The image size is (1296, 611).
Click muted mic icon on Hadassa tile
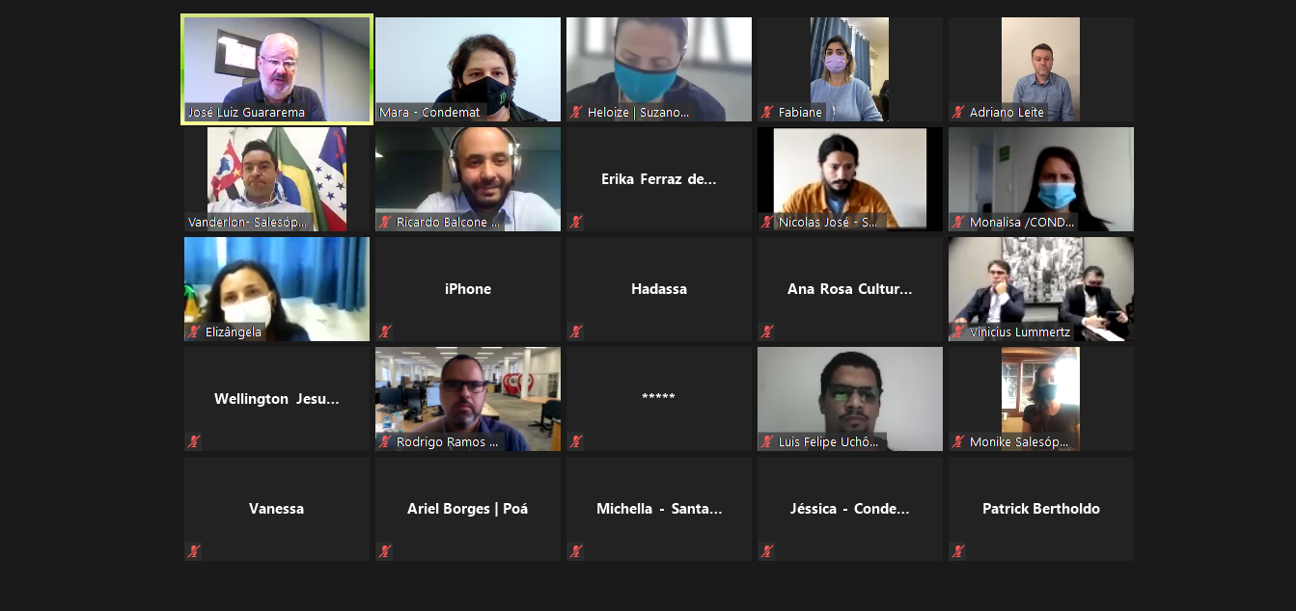(576, 332)
